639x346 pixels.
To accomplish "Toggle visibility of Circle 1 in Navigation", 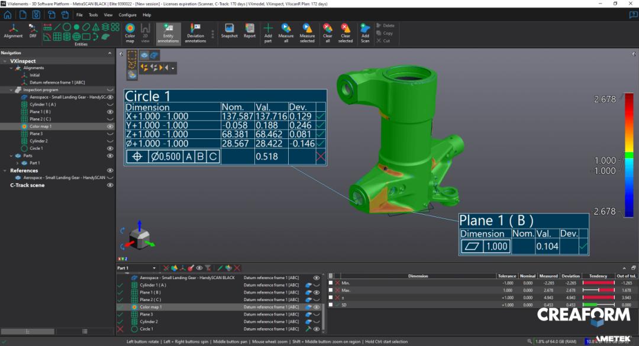I will [x=110, y=148].
